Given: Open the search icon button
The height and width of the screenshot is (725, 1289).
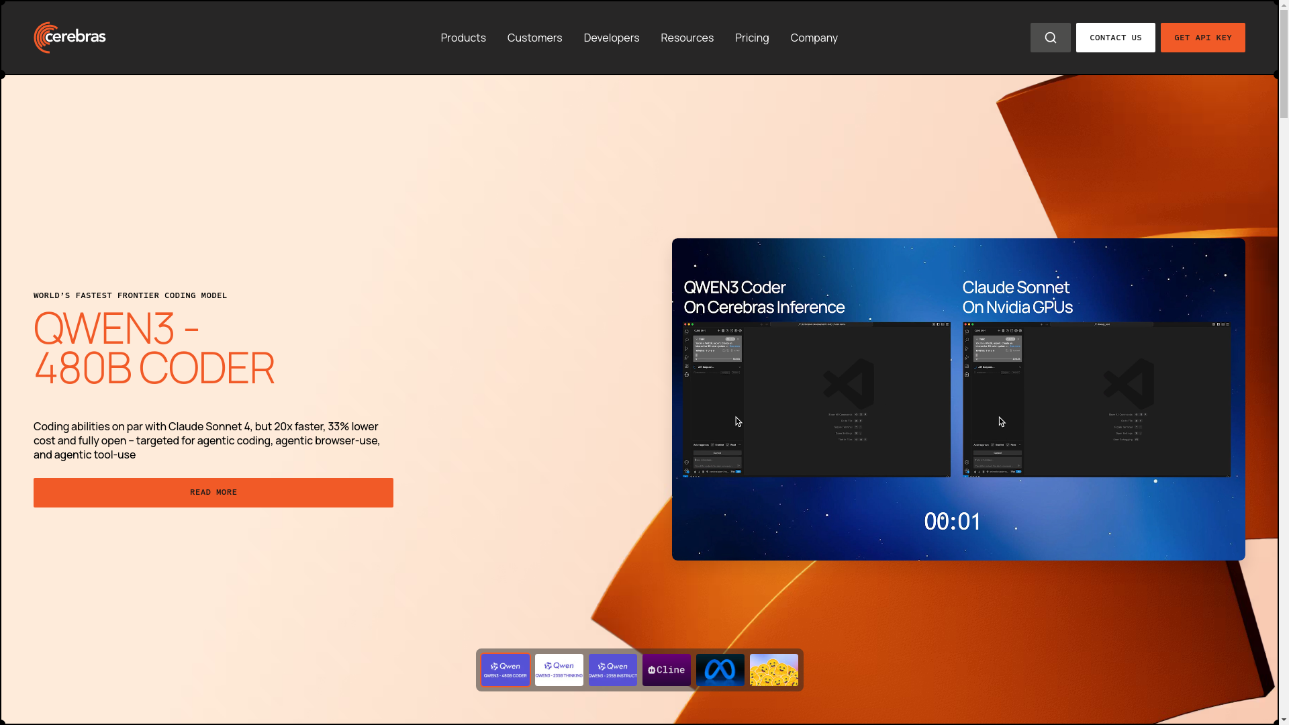Looking at the screenshot, I should click(1050, 38).
